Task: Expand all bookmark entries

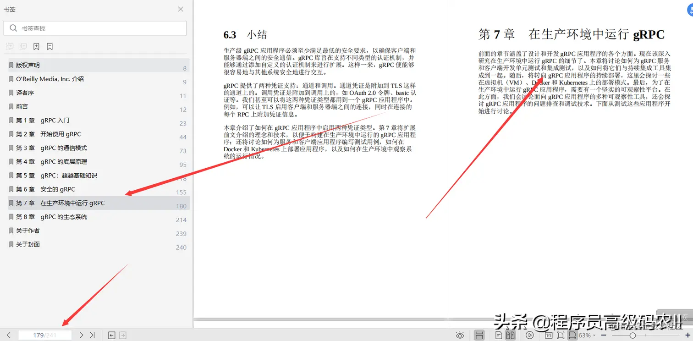Action: (x=10, y=46)
